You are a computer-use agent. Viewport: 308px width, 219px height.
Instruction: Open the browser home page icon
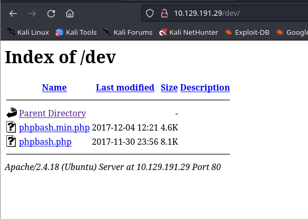click(x=70, y=14)
